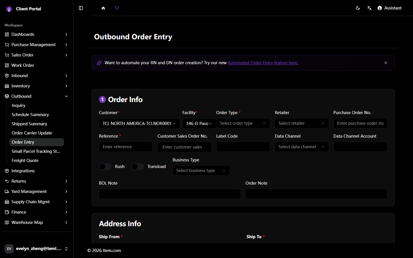Expand Purchase Management in sidebar

click(36, 45)
